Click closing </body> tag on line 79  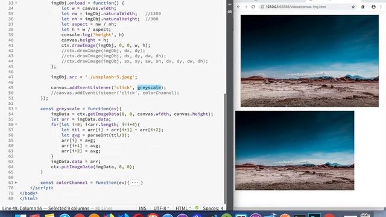click(x=28, y=193)
